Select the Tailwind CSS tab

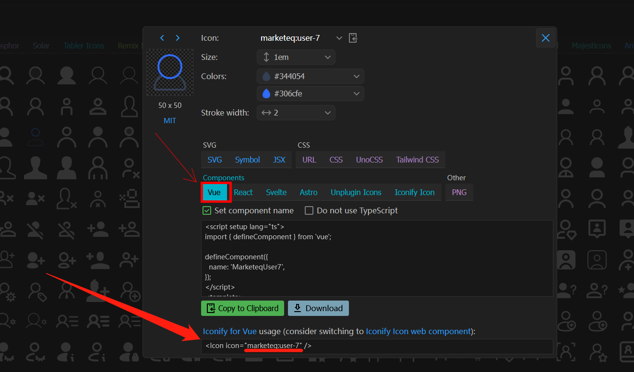(417, 160)
